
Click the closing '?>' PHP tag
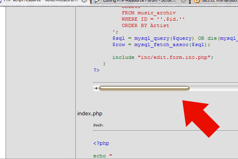pos(96,70)
